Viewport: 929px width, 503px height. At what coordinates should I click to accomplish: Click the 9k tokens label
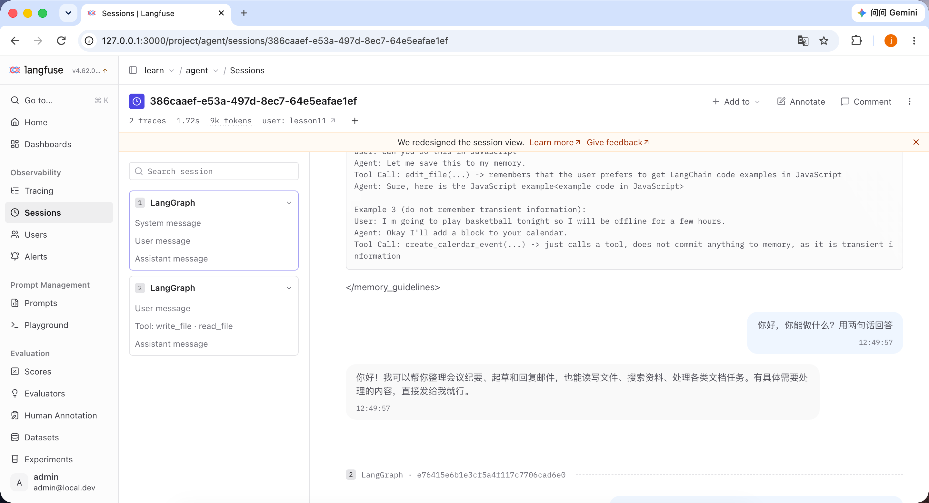click(231, 121)
